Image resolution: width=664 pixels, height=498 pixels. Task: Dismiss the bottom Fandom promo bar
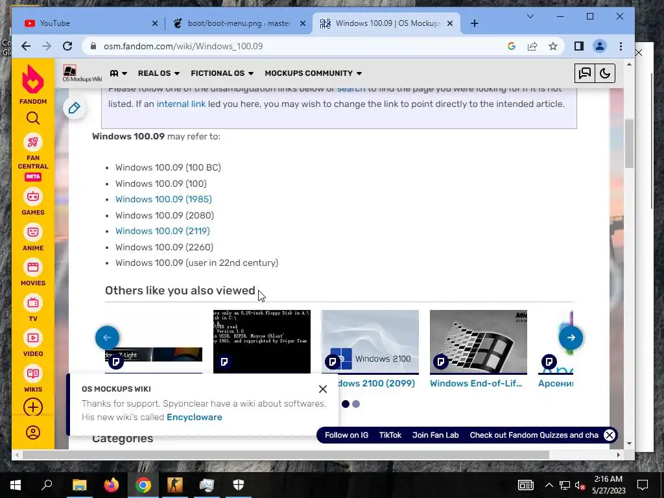click(610, 435)
